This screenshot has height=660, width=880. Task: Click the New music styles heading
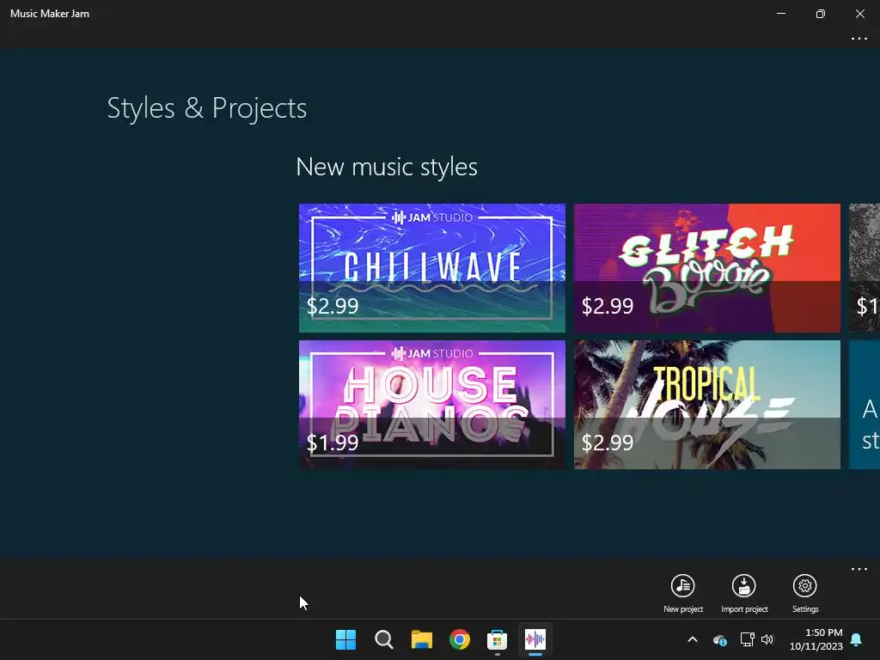click(387, 167)
